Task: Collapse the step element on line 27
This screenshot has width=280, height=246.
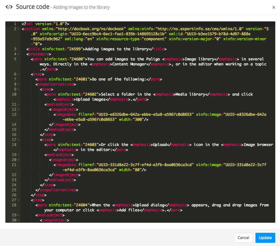Action: click(18, 200)
